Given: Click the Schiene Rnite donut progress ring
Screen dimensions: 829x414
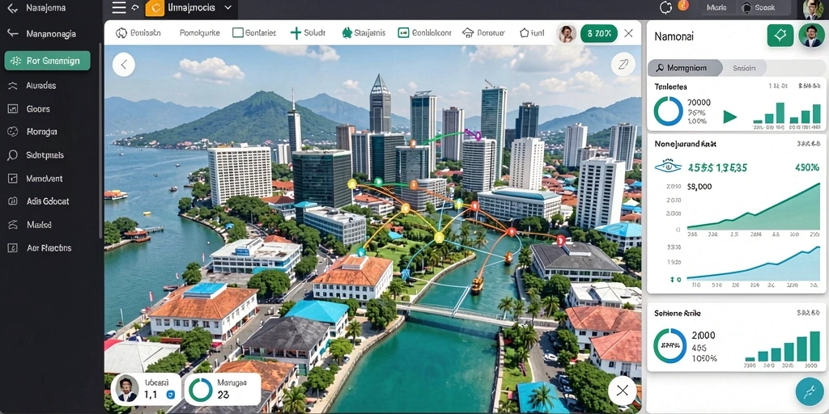Looking at the screenshot, I should click(x=670, y=346).
